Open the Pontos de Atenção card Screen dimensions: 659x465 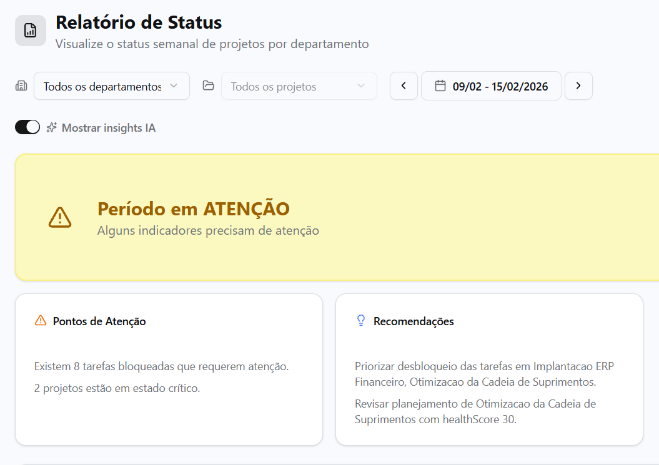(x=169, y=369)
